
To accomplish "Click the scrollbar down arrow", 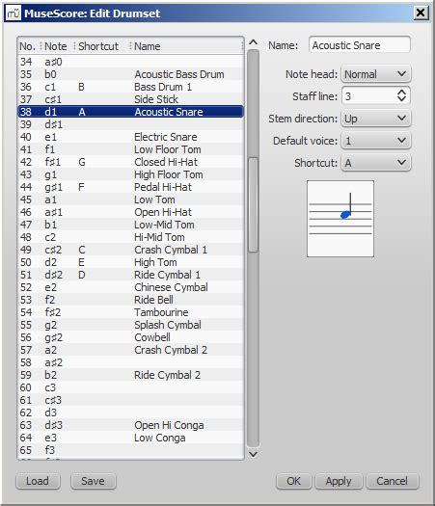I will pos(254,454).
